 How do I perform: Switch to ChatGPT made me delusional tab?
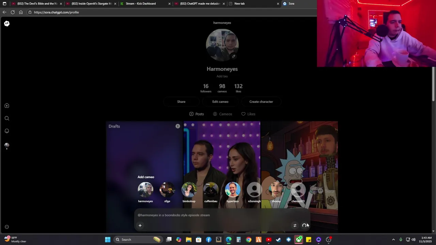200,4
